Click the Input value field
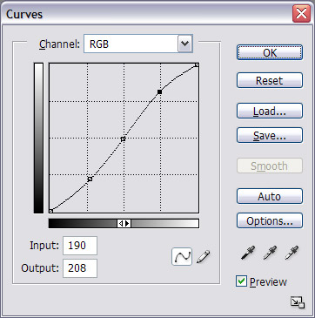Screen dimensions: 315x318 click(x=80, y=246)
